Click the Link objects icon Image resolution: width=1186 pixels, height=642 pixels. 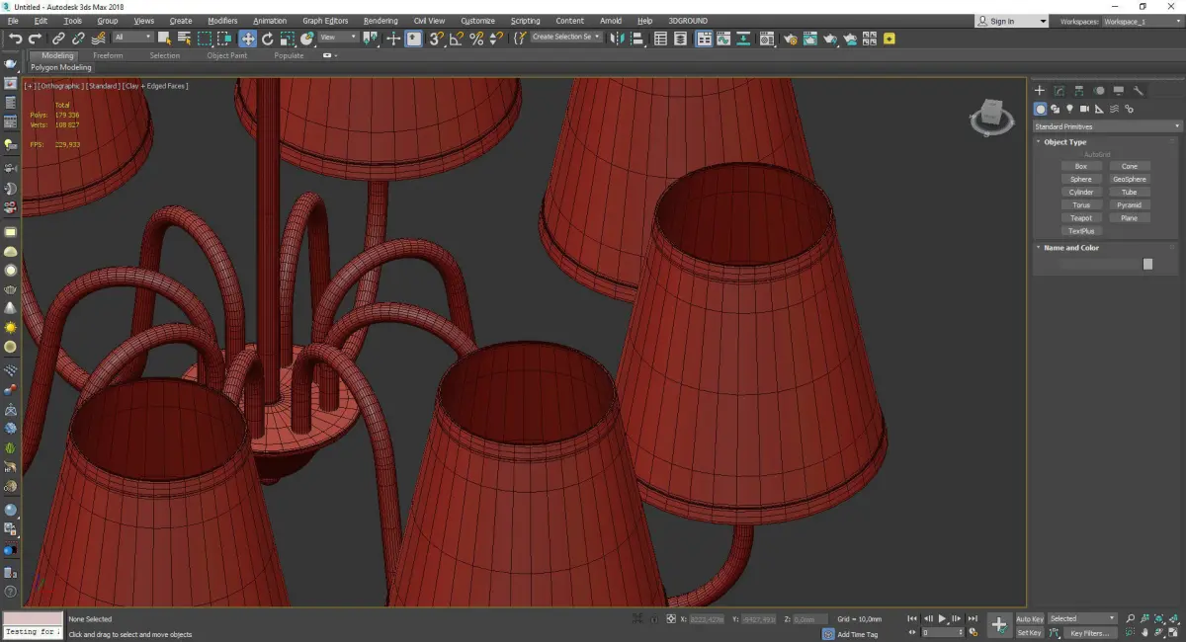(x=58, y=39)
